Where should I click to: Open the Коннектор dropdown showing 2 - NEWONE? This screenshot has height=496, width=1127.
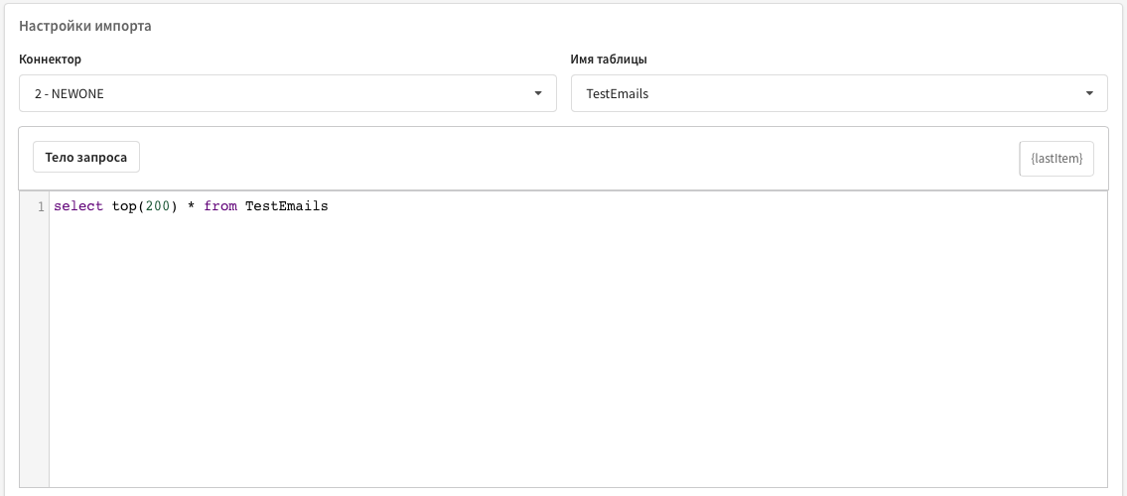pyautogui.click(x=288, y=93)
